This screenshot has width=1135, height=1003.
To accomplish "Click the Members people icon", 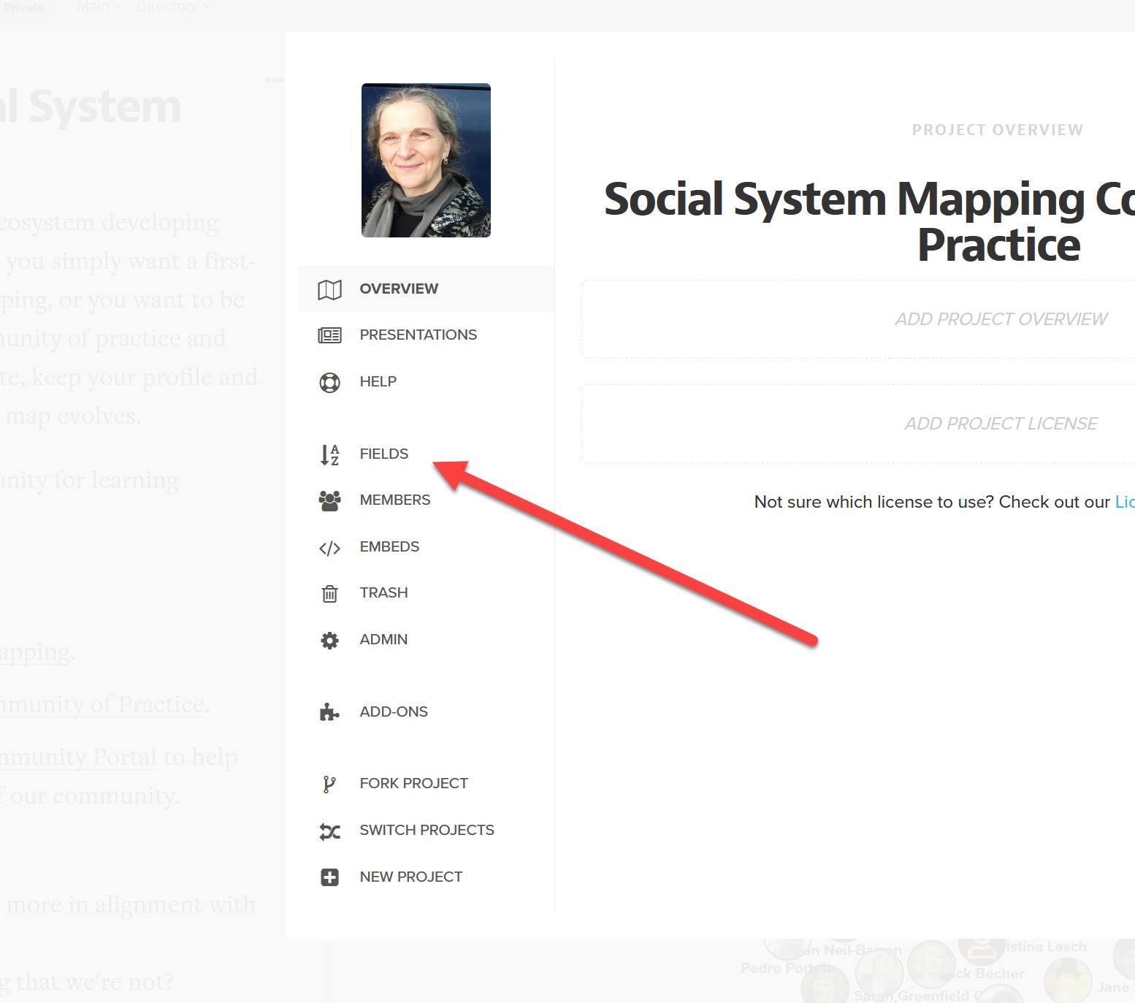I will (329, 500).
